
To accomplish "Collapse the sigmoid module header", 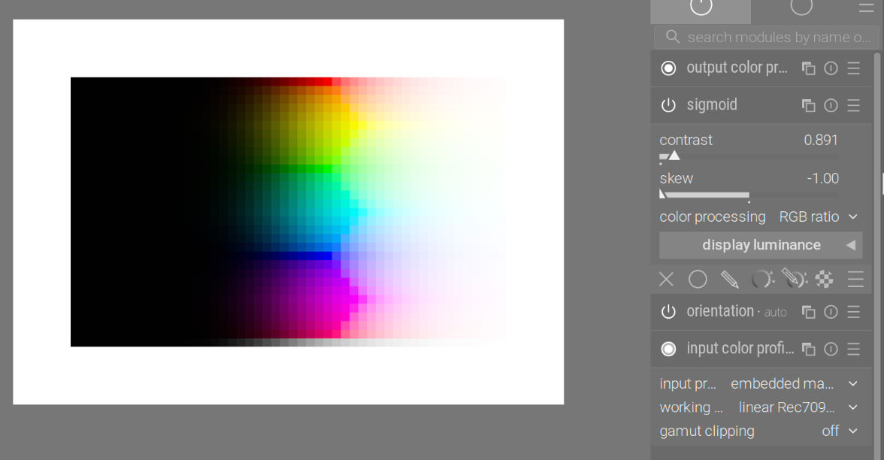I will pos(712,105).
